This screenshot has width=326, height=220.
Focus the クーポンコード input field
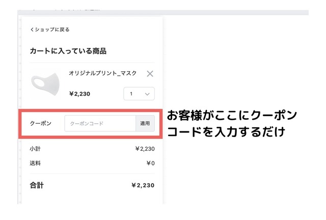(x=100, y=123)
